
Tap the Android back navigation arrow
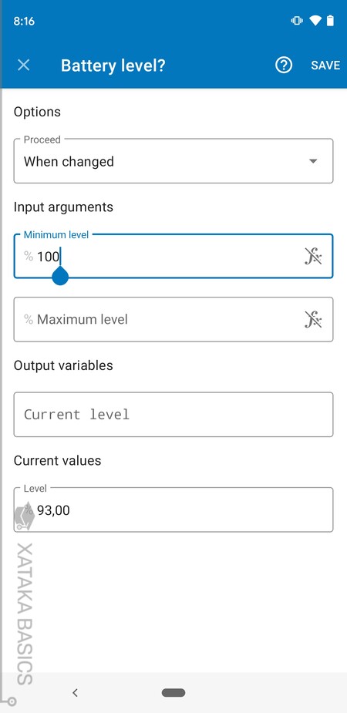pos(75,692)
